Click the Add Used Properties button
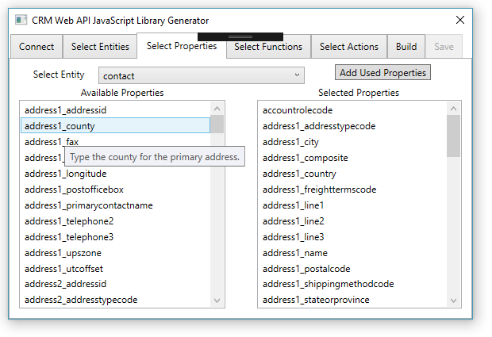The height and width of the screenshot is (337, 492). coord(382,72)
